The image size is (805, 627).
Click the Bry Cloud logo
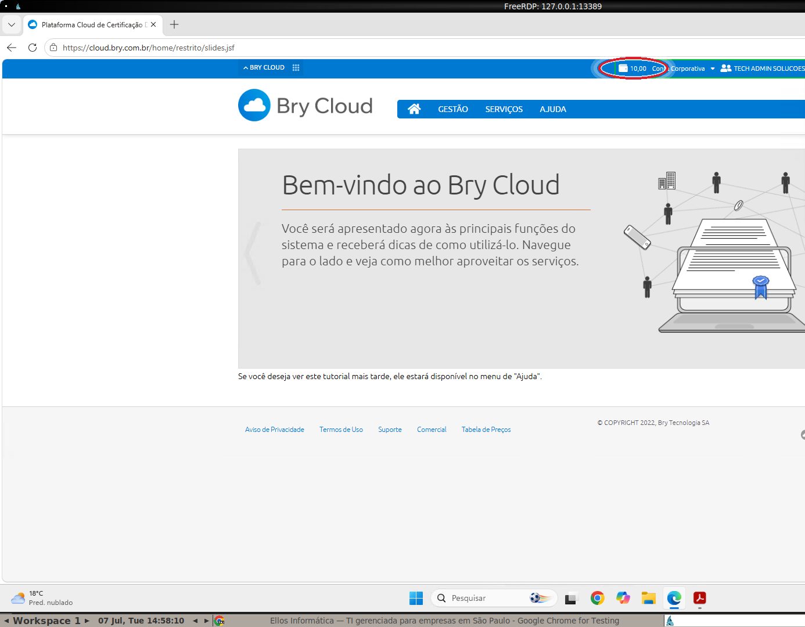tap(306, 106)
